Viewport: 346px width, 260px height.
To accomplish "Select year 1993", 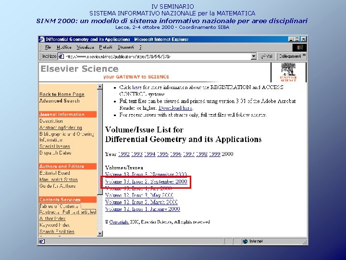I will pyautogui.click(x=137, y=154).
